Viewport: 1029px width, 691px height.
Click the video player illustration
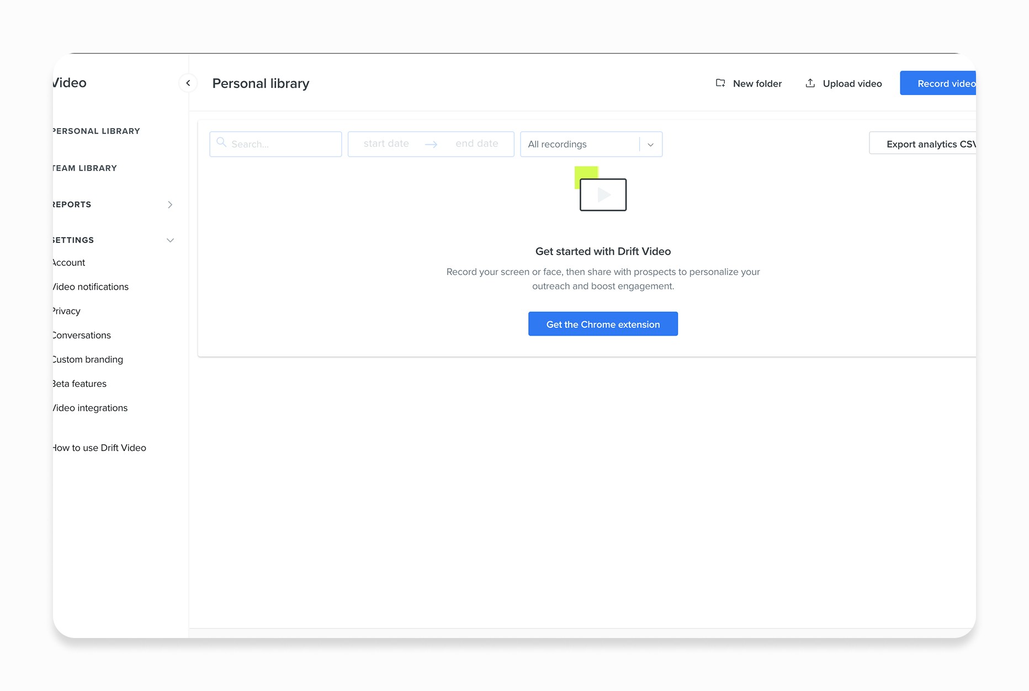click(601, 189)
